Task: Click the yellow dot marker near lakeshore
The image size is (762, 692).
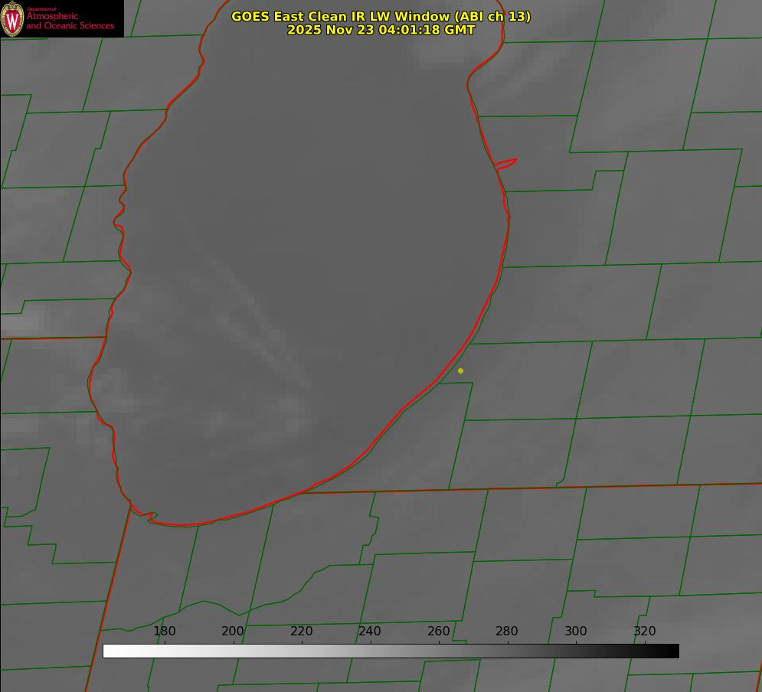Action: pyautogui.click(x=460, y=371)
